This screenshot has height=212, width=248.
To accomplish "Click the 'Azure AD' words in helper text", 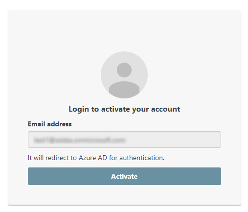I will pyautogui.click(x=93, y=158).
